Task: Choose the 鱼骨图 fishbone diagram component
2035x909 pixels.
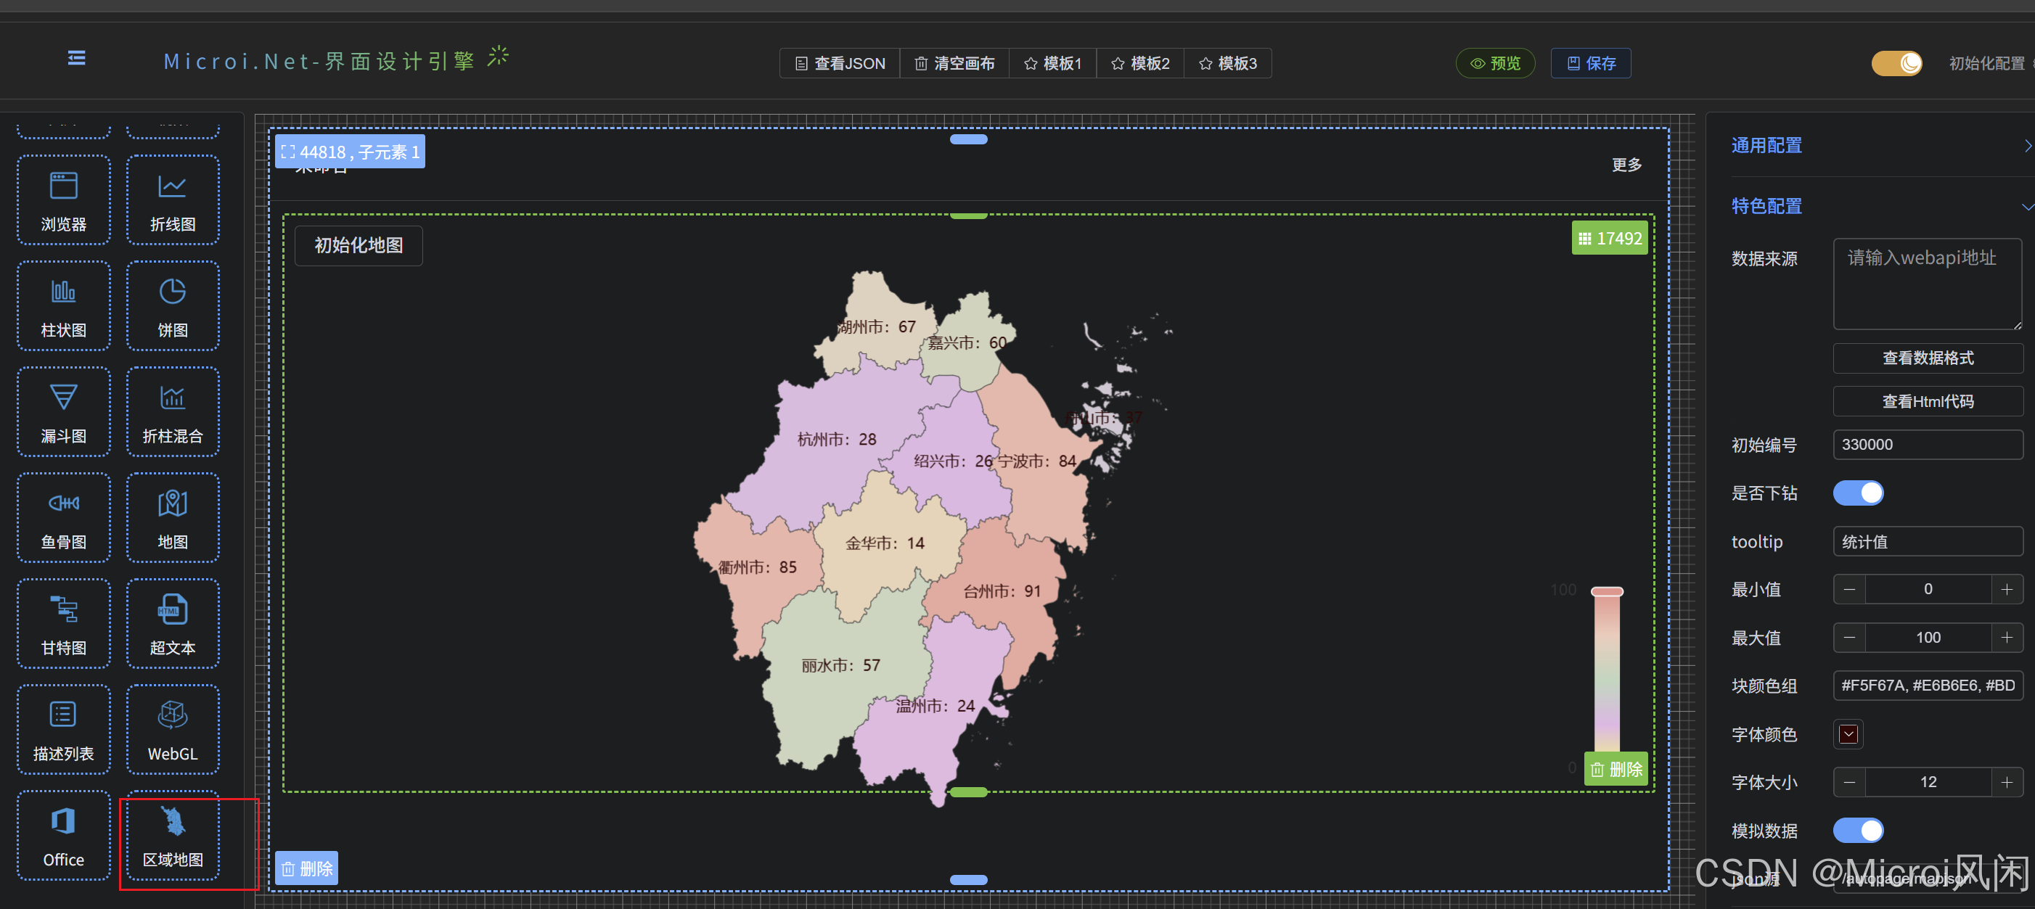Action: (63, 517)
